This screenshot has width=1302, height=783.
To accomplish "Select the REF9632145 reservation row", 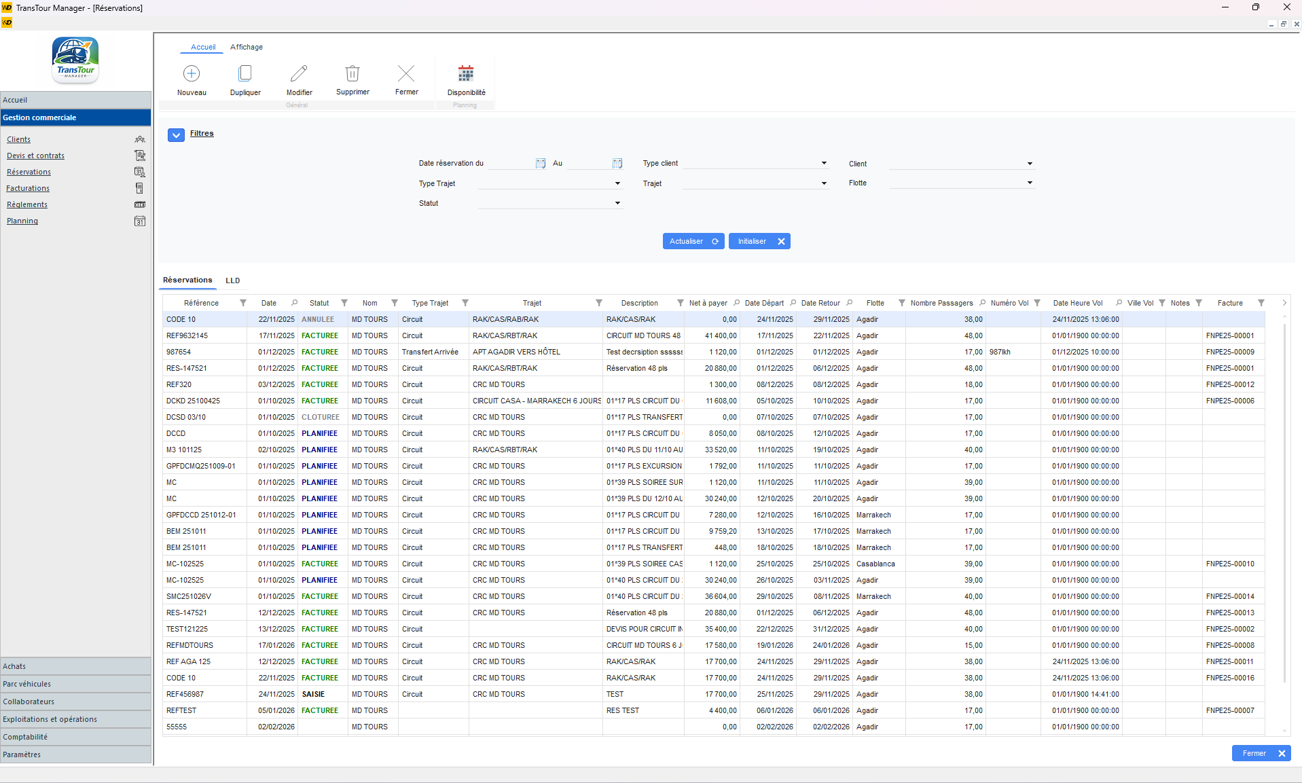I will 187,335.
